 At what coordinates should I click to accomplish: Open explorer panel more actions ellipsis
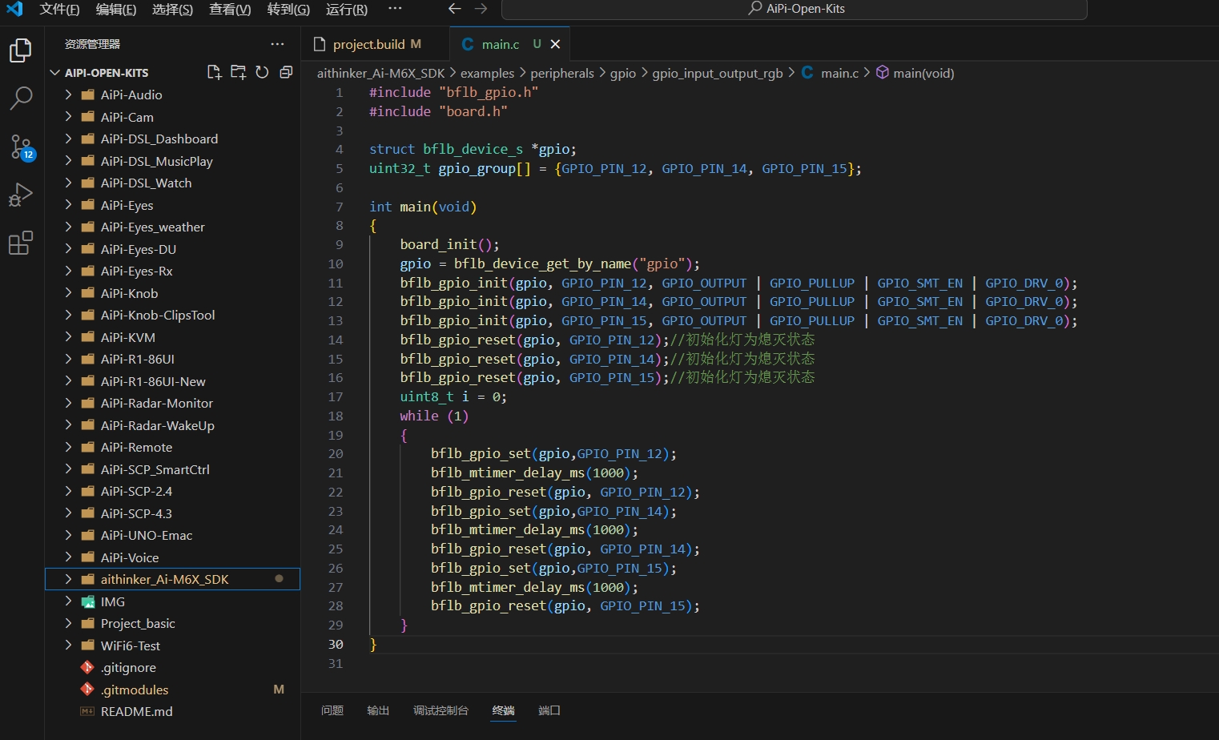[277, 44]
